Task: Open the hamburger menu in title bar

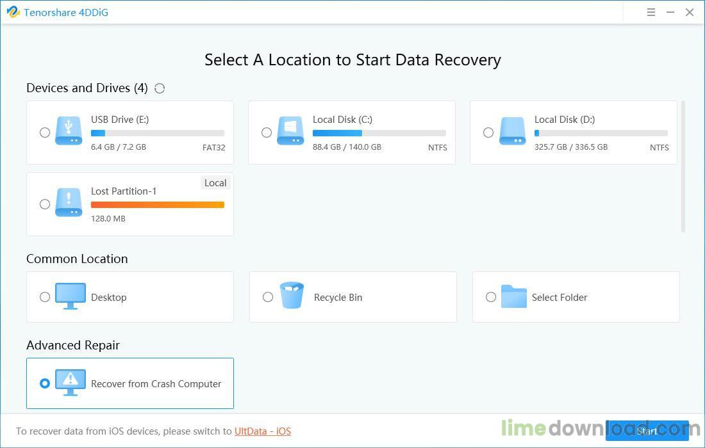Action: (x=651, y=12)
